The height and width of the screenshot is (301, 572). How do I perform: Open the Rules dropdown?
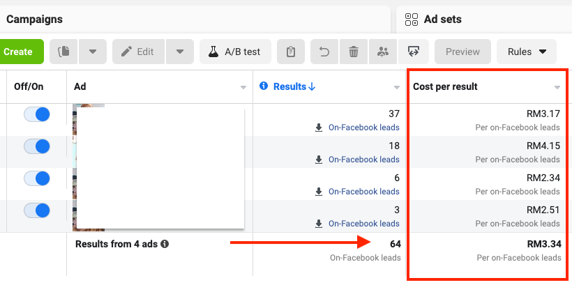coord(527,52)
